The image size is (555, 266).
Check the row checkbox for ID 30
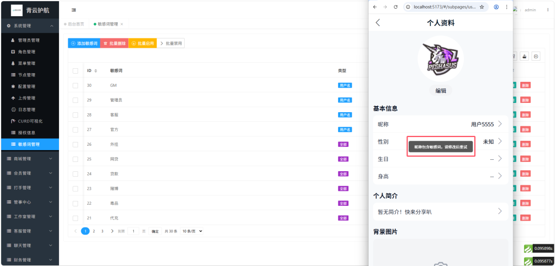tap(75, 86)
